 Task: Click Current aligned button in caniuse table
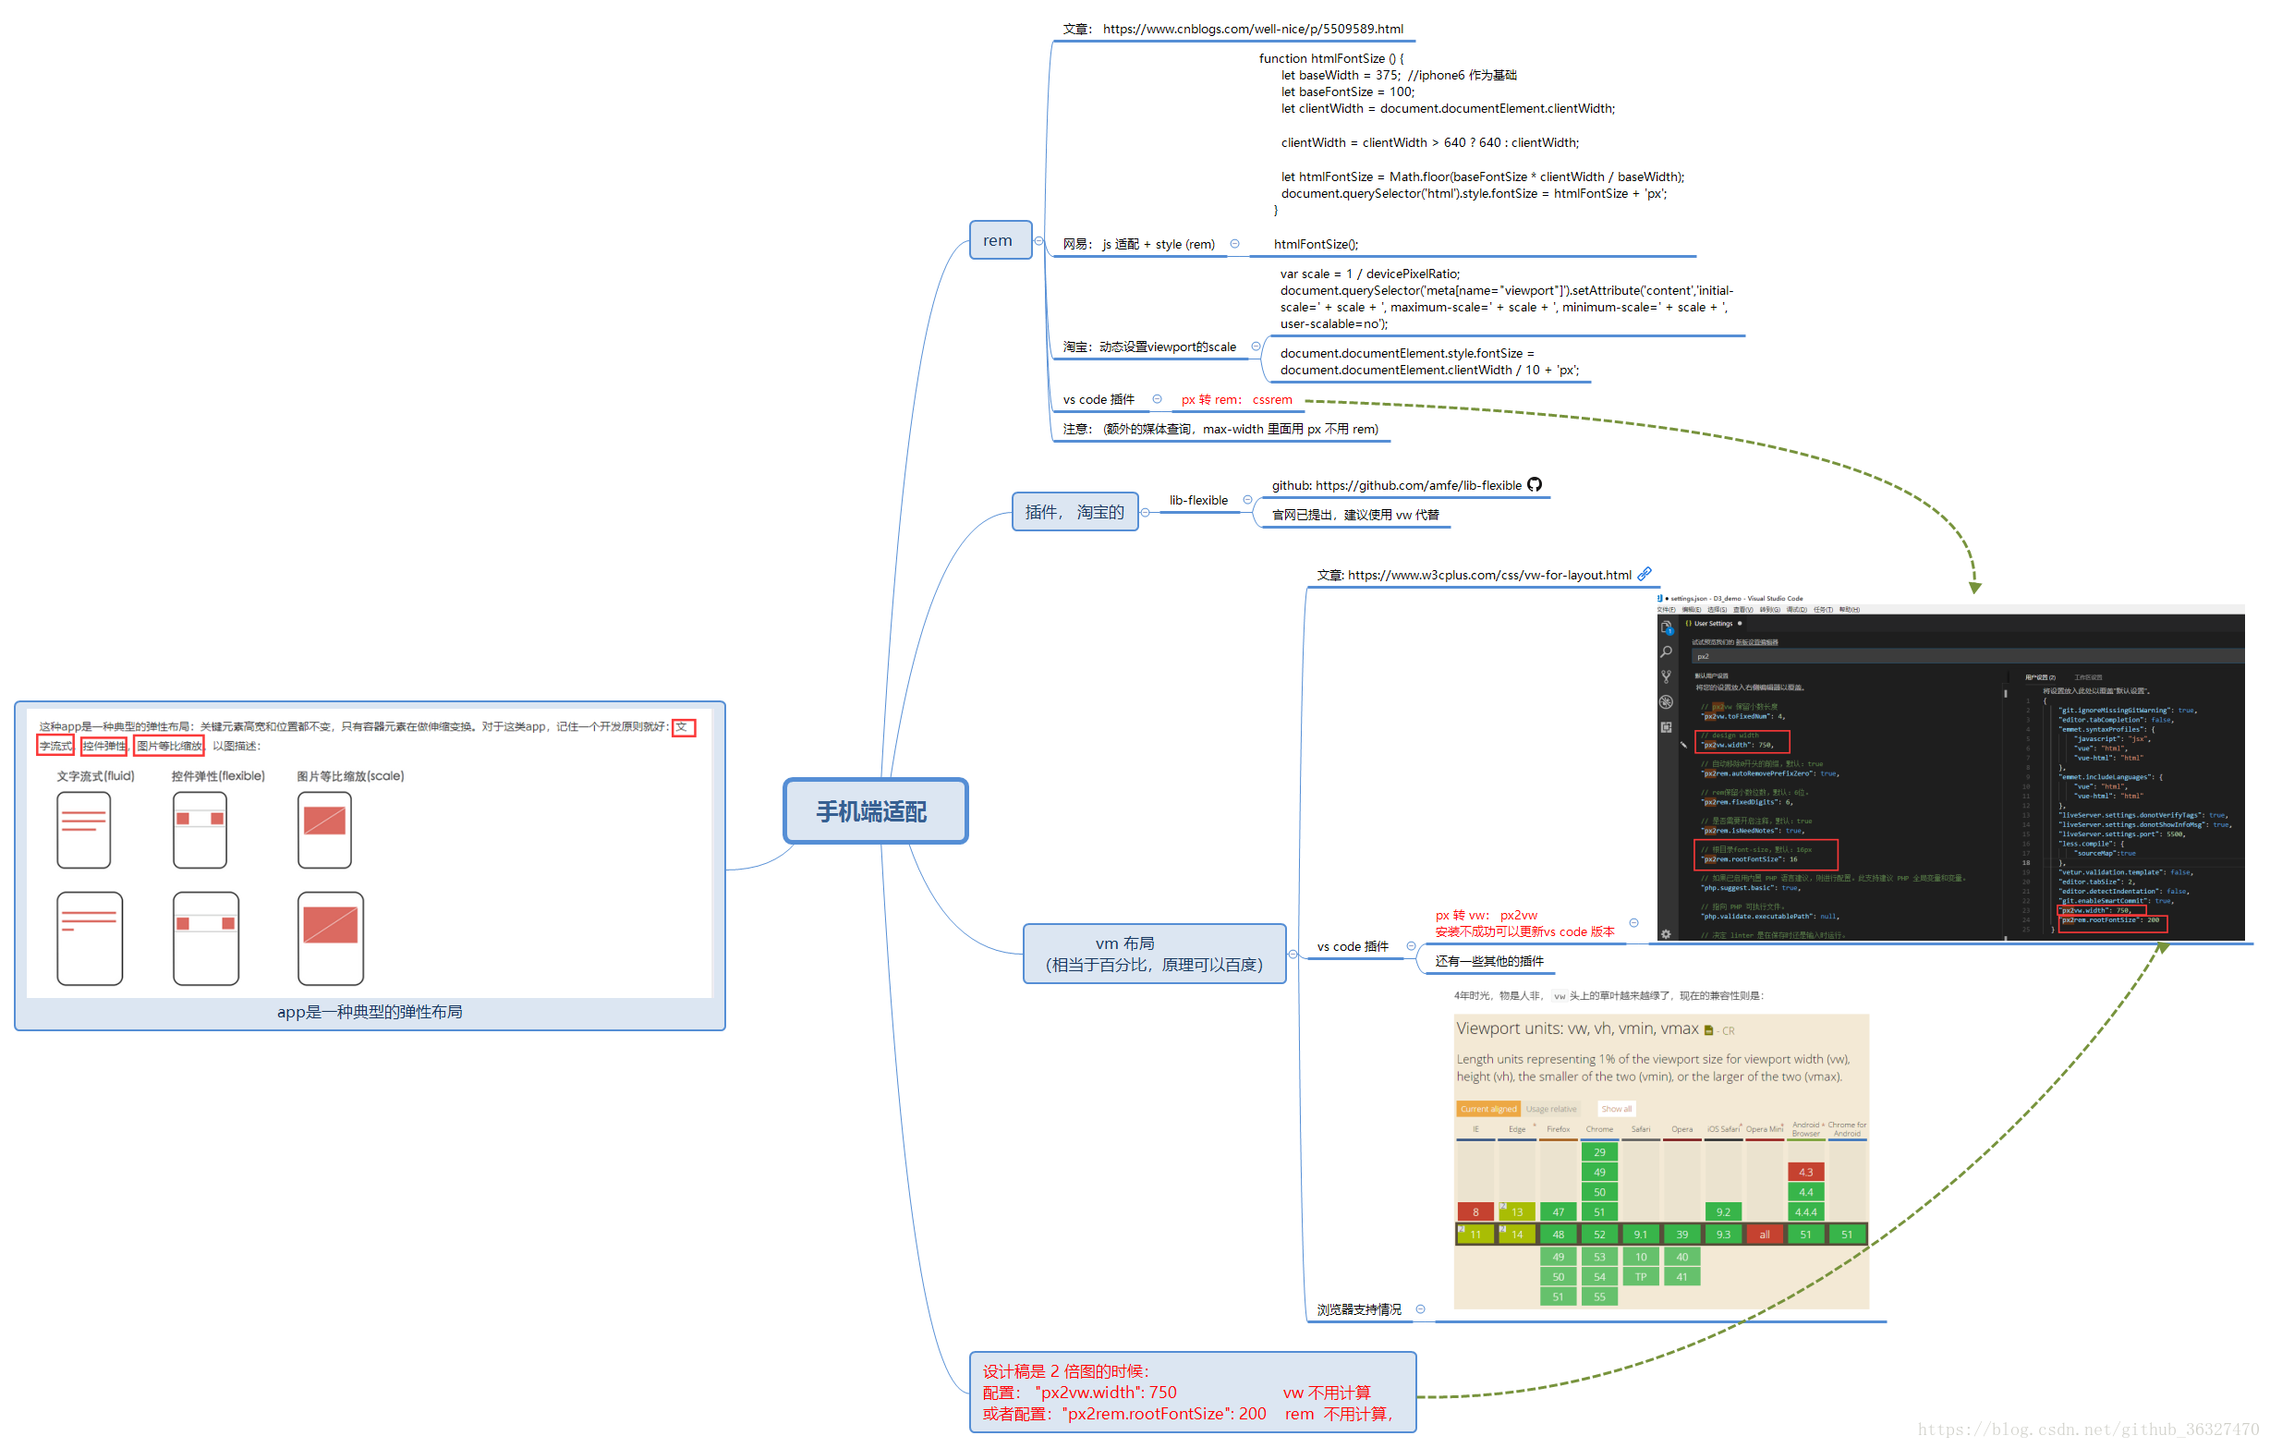click(1488, 1110)
